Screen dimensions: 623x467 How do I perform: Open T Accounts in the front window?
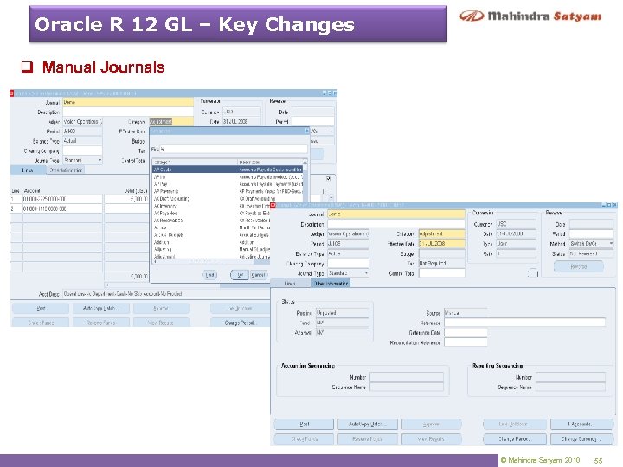point(581,424)
